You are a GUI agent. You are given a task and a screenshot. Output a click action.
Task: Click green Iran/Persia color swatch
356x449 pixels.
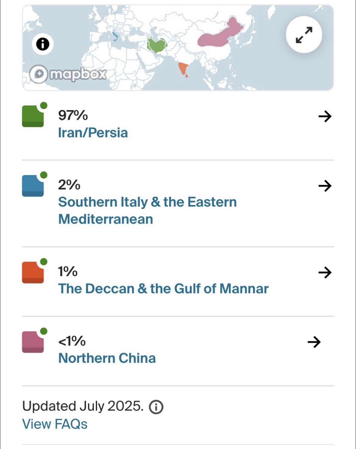(33, 116)
